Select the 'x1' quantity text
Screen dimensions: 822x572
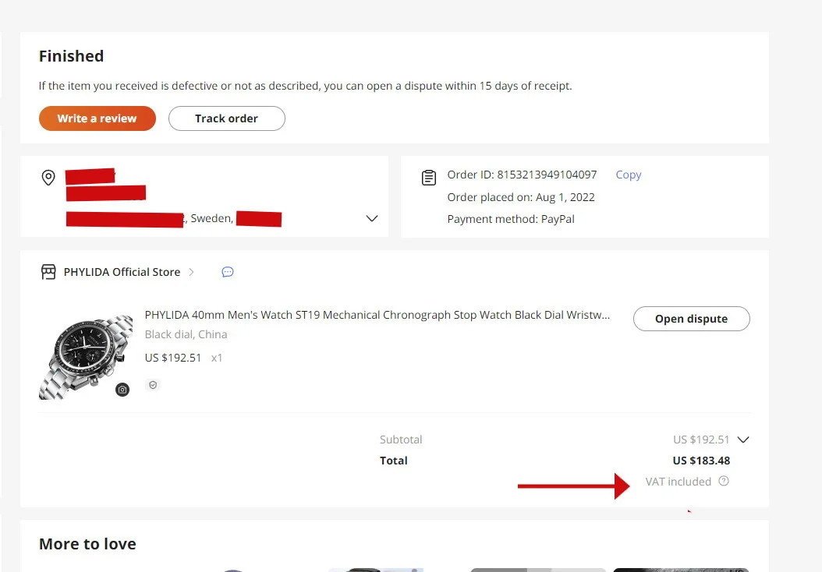click(x=217, y=358)
